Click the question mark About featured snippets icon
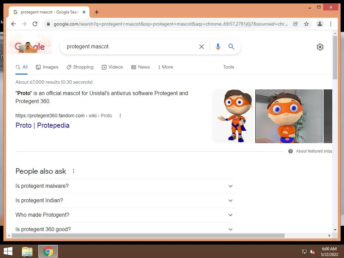This screenshot has height=258, width=344. (x=291, y=151)
